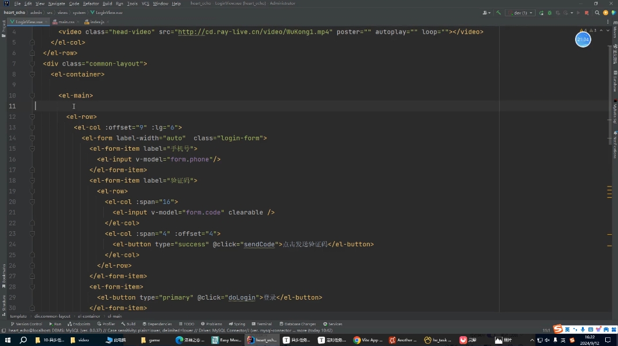Viewport: 618px width, 346px height.
Task: Open the VCS menu
Action: point(146,3)
